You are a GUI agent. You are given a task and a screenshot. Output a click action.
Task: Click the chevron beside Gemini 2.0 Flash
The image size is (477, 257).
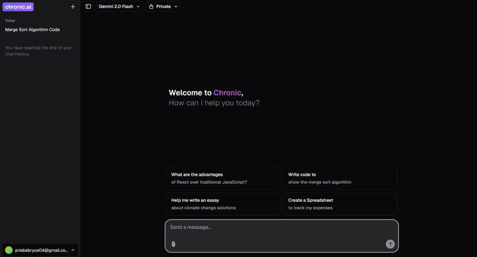point(138,6)
